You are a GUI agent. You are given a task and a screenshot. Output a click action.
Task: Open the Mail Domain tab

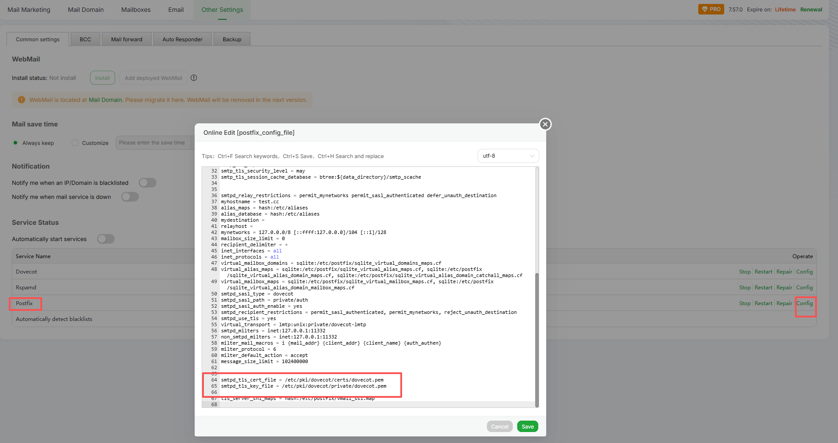pos(86,10)
